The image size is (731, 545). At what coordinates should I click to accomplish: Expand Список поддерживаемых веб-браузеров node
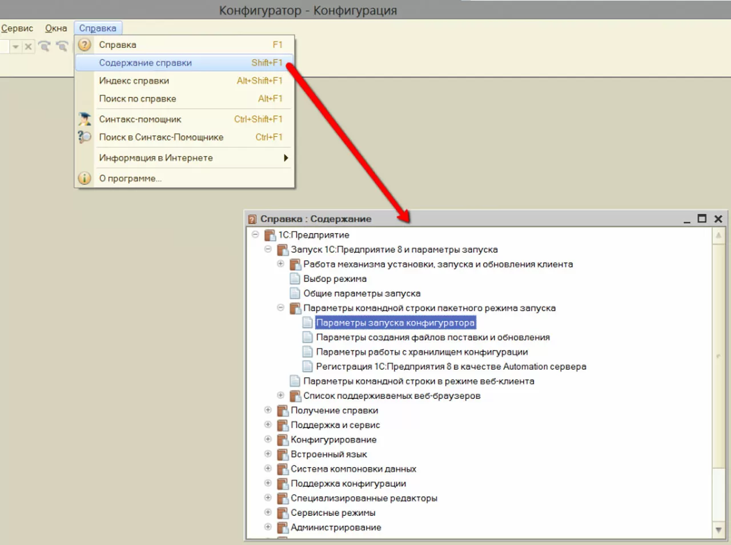280,395
